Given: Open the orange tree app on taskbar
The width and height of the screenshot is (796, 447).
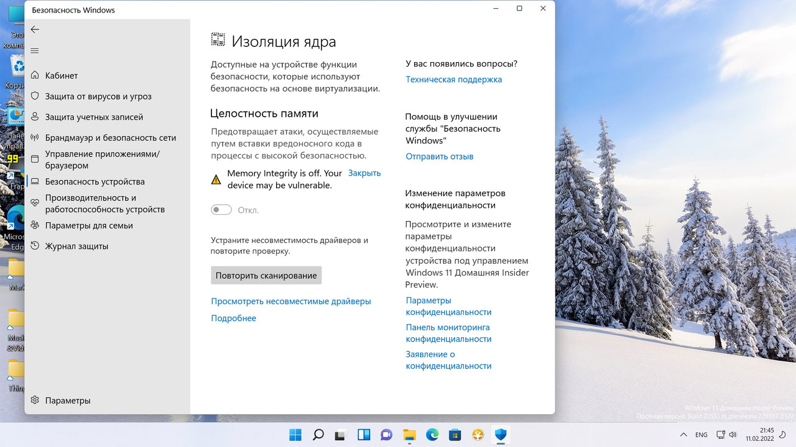Looking at the screenshot, I should [478, 435].
